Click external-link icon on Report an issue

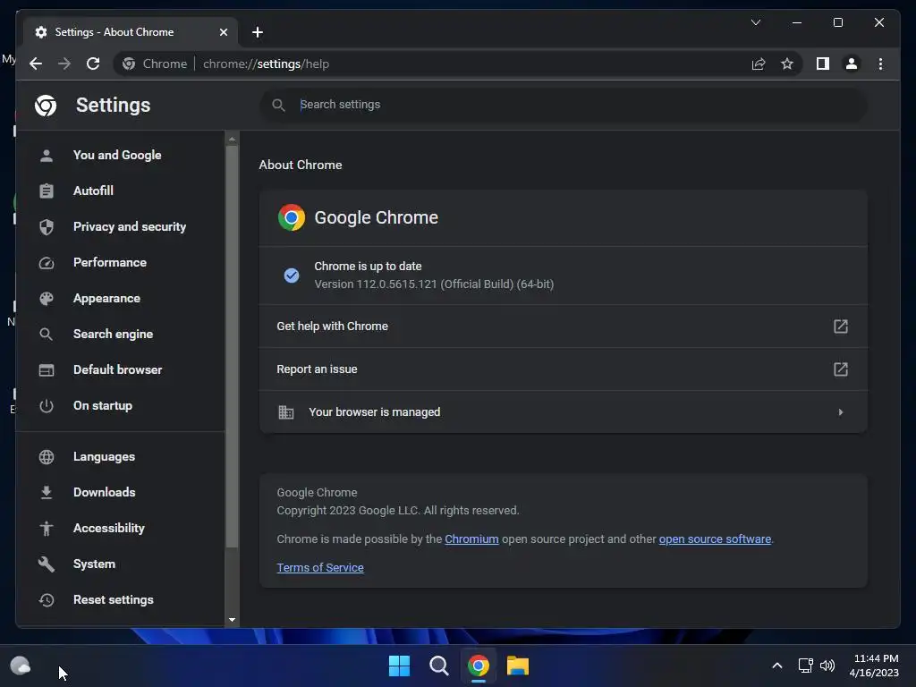tap(840, 369)
